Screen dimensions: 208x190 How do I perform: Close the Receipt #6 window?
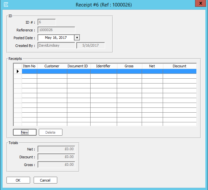[201, 3]
